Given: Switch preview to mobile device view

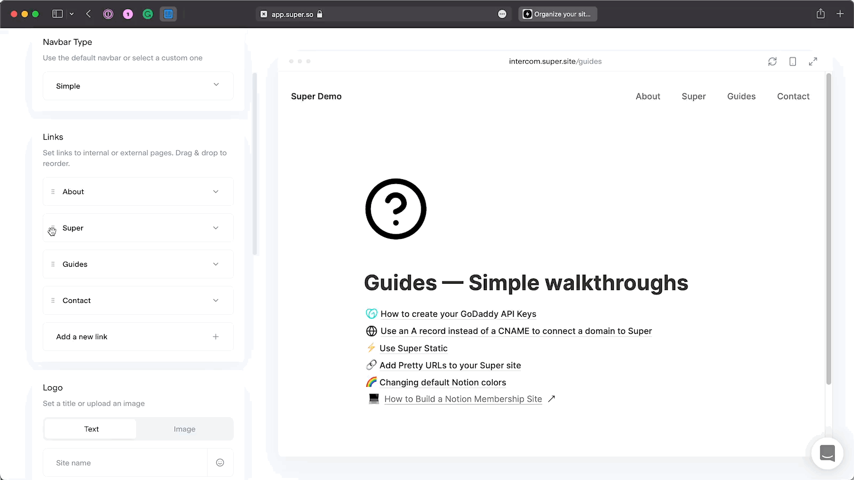Looking at the screenshot, I should [793, 61].
